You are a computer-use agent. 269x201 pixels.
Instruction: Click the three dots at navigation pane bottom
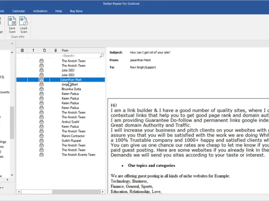[2, 188]
